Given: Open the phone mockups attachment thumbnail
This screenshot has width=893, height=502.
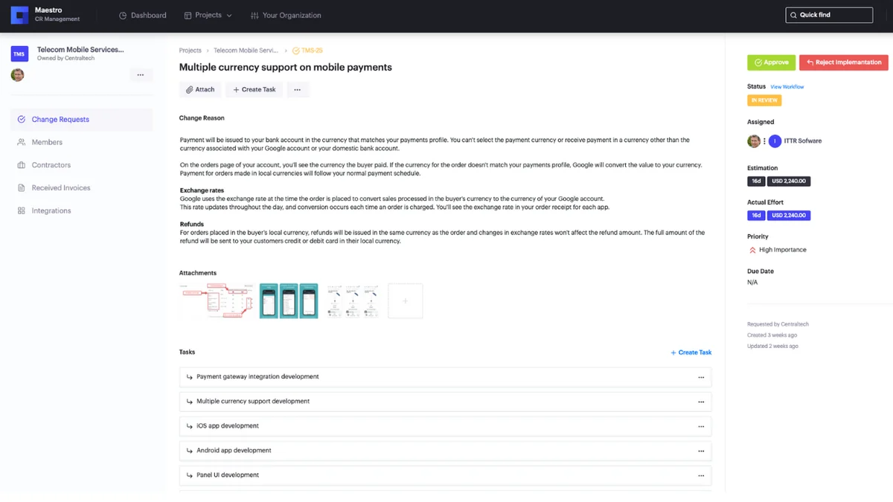Looking at the screenshot, I should click(289, 301).
